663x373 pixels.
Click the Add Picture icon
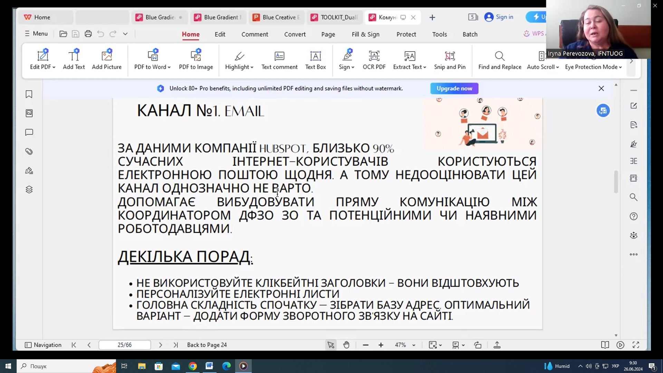[107, 56]
